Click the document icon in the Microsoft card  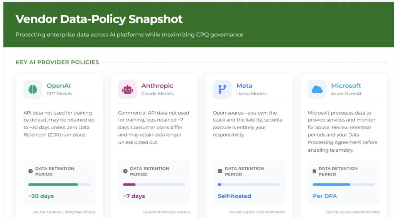(314, 171)
